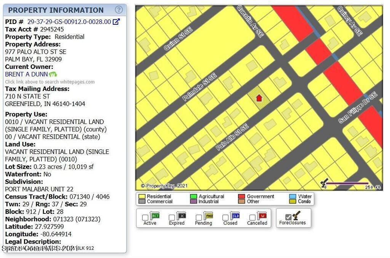
Task: Click the green Active listing flag icon
Action: tap(154, 216)
